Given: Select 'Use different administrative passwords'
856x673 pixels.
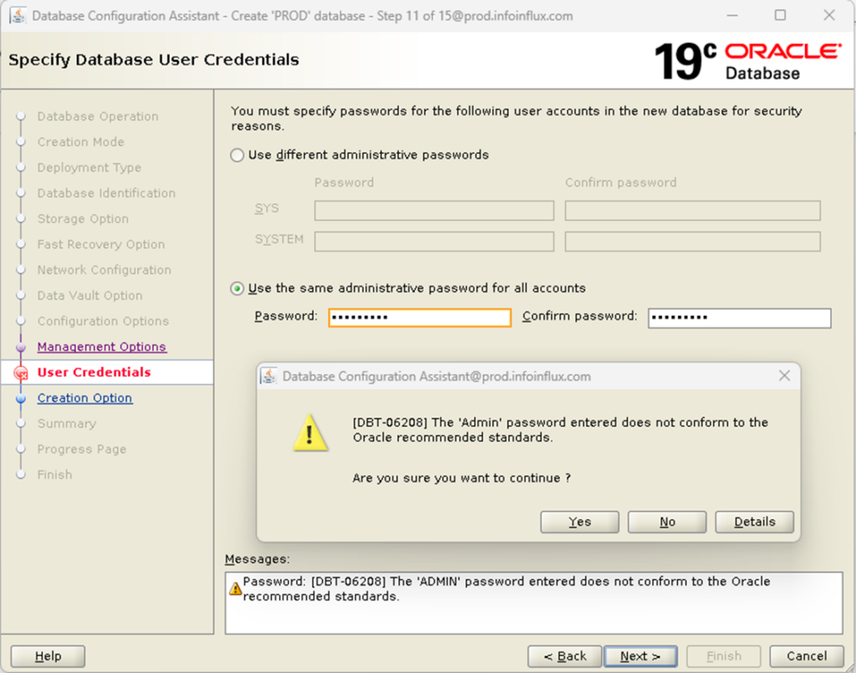Looking at the screenshot, I should 237,155.
